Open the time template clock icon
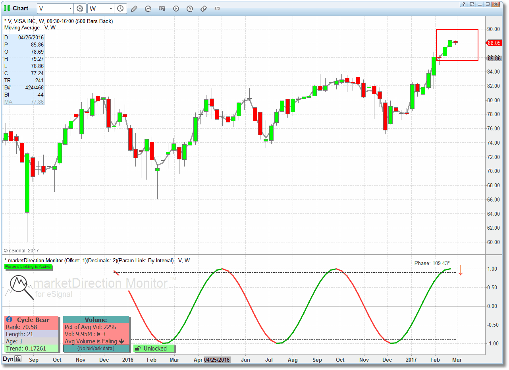The height and width of the screenshot is (370, 509). [x=120, y=8]
